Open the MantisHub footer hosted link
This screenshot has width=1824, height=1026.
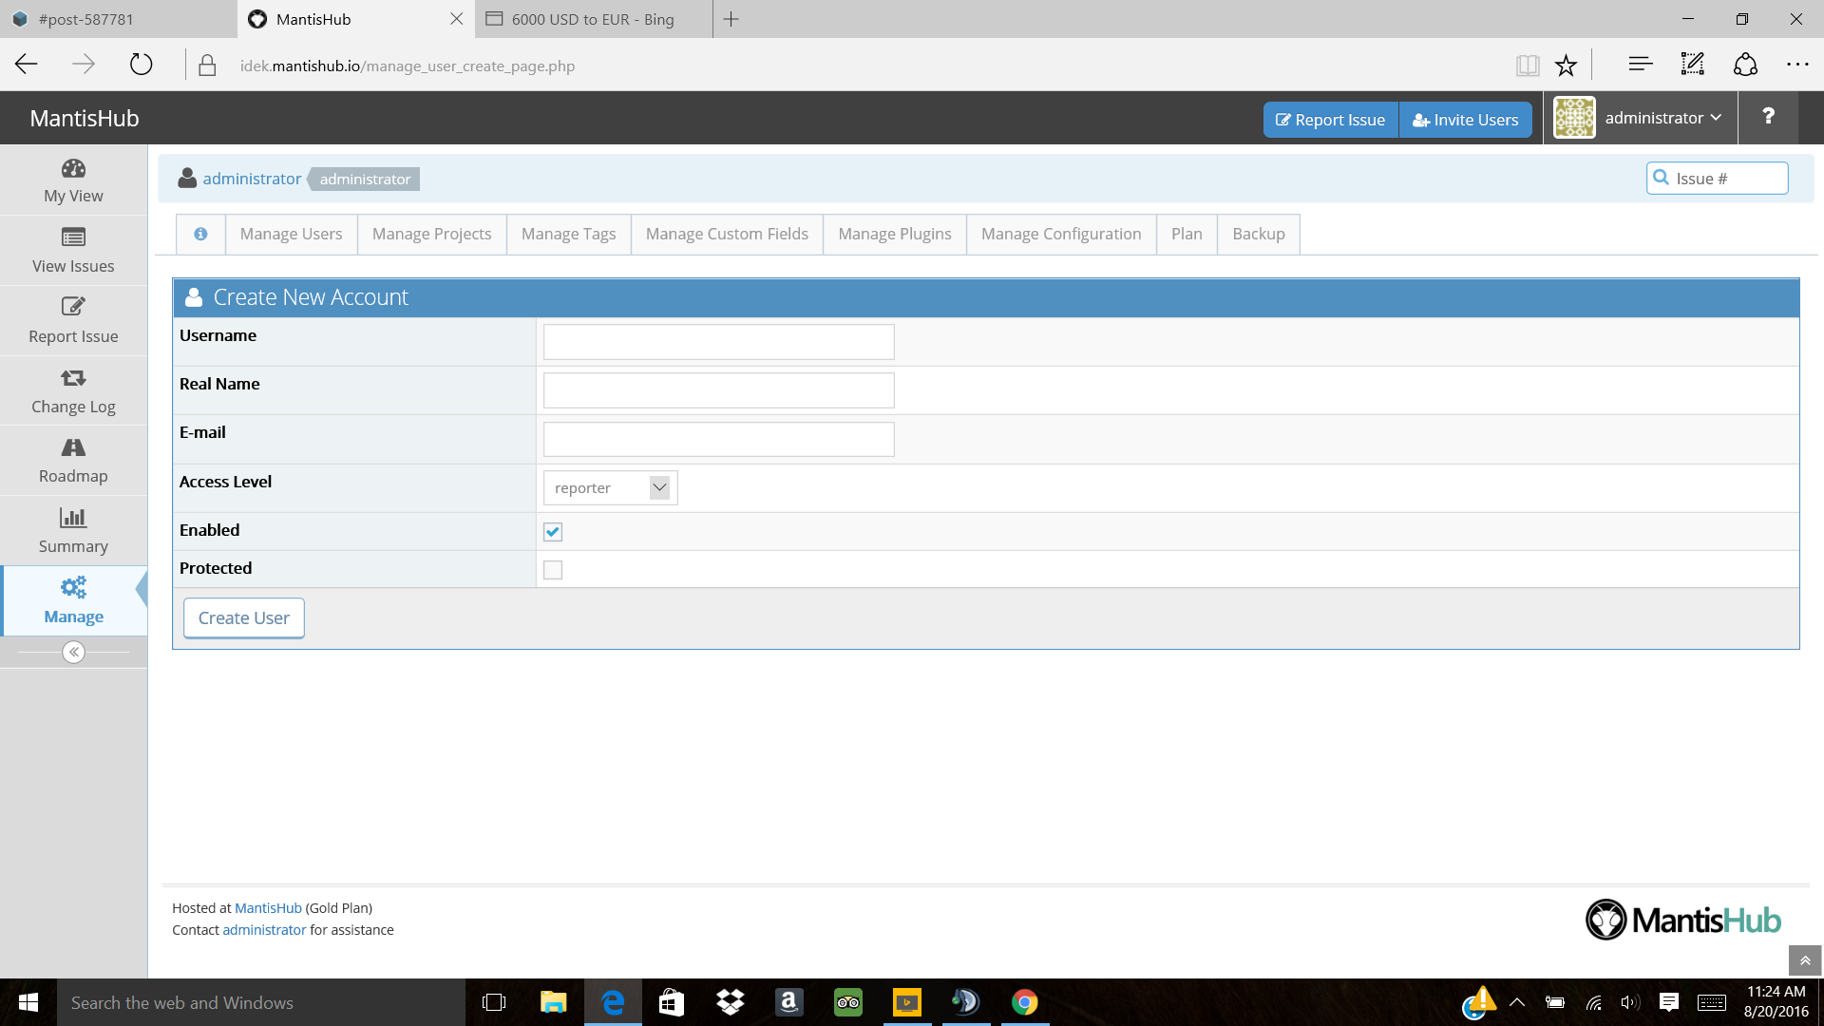pos(268,908)
